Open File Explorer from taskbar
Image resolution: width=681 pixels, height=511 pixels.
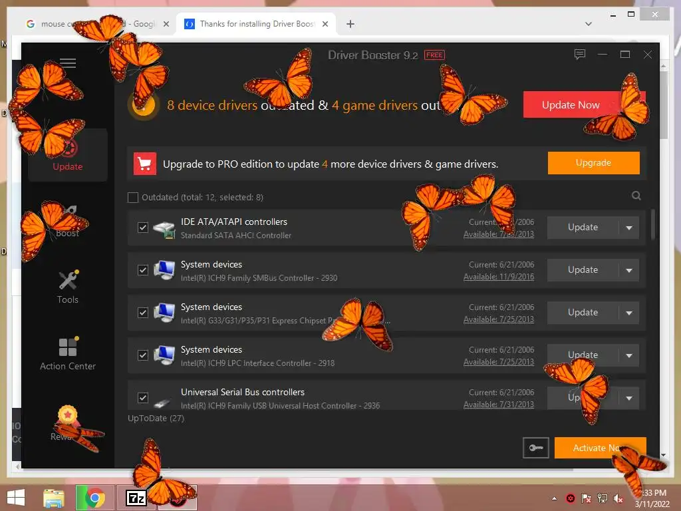tap(54, 498)
